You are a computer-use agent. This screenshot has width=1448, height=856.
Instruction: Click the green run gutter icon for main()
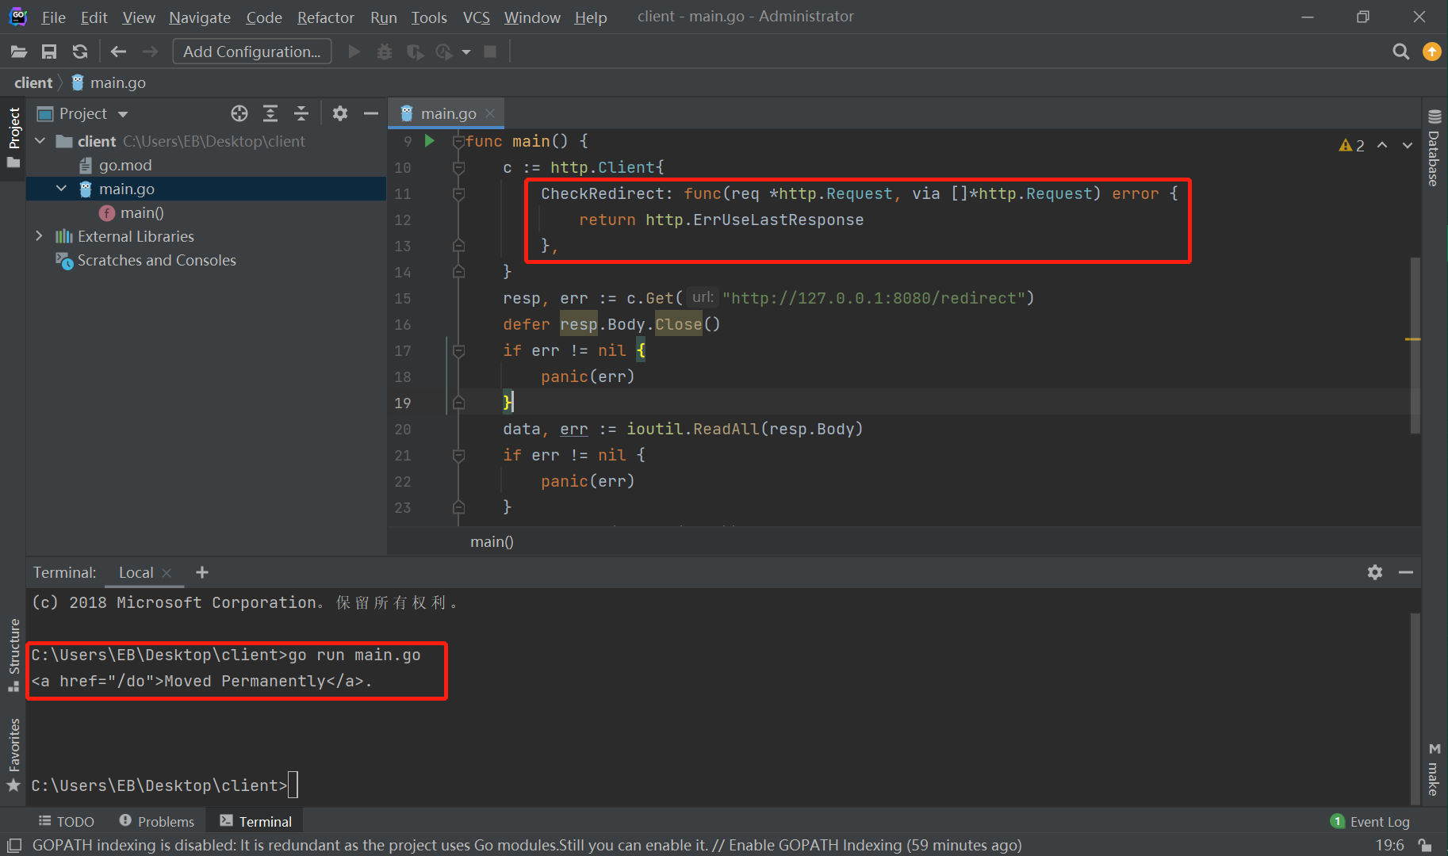pyautogui.click(x=429, y=141)
